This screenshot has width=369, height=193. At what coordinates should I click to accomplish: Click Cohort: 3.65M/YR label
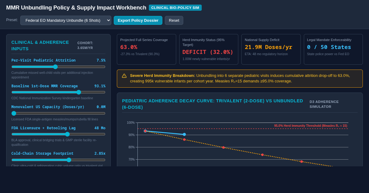click(x=85, y=45)
